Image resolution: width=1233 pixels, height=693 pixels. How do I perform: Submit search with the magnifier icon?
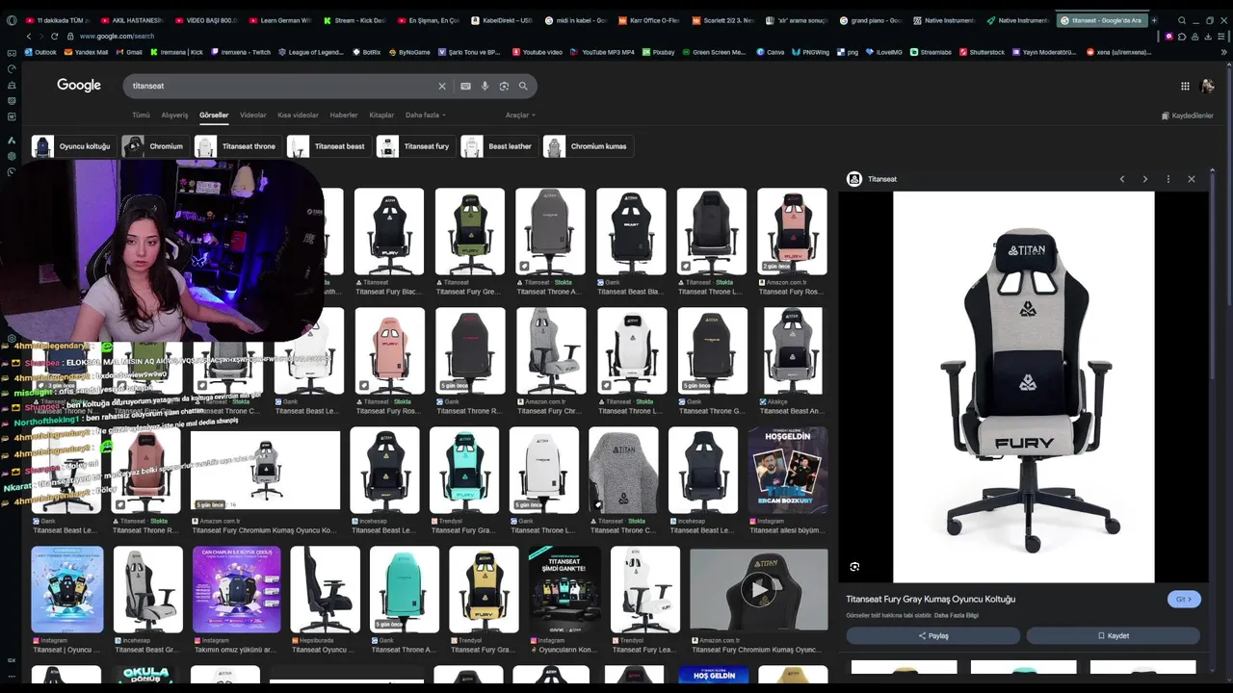coord(523,86)
